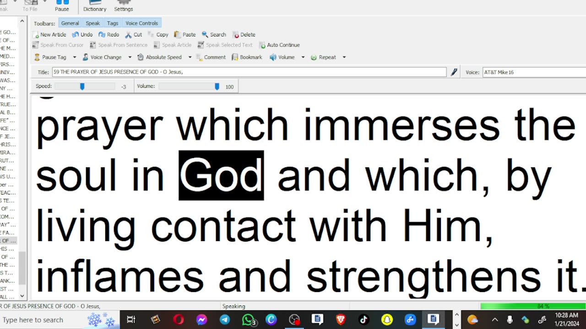The height and width of the screenshot is (329, 586).
Task: Open Messenger from taskbar
Action: point(201,320)
